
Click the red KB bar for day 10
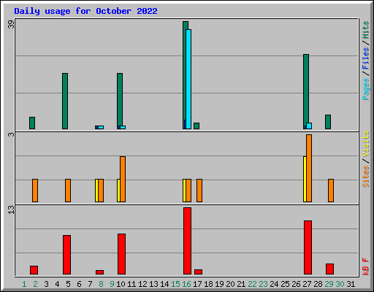(121, 254)
